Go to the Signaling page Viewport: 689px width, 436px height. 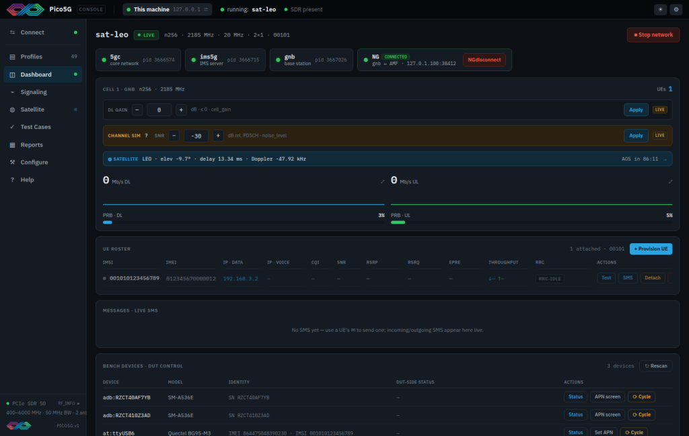tap(43, 92)
